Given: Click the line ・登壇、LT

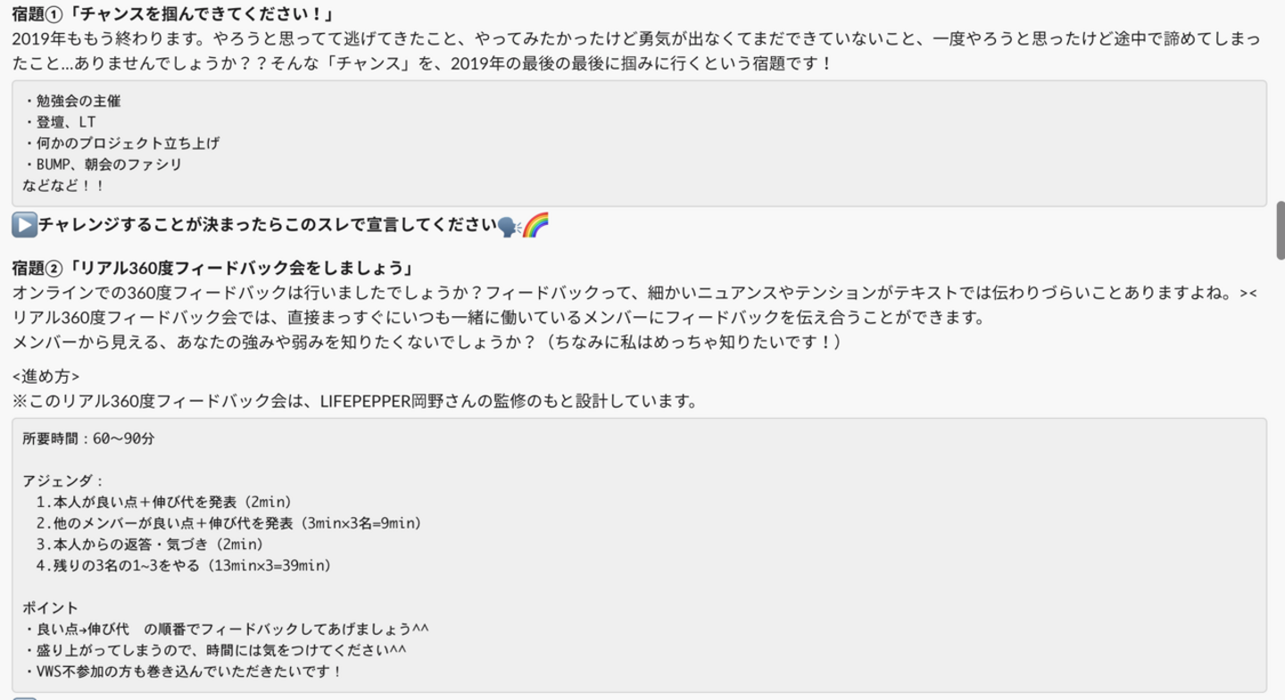Looking at the screenshot, I should click(x=59, y=122).
